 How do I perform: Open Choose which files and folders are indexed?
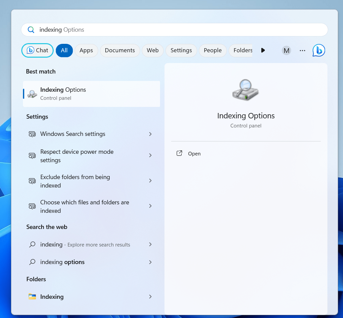pos(91,206)
